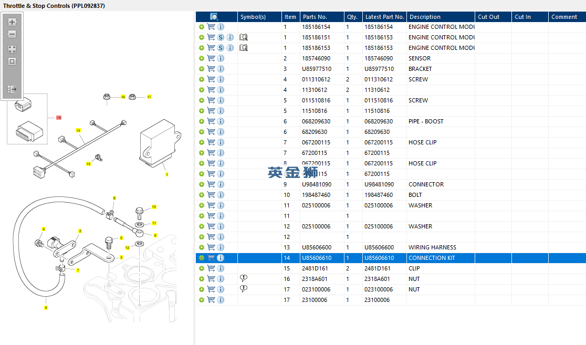Add part 185186154 to cart

pos(211,27)
